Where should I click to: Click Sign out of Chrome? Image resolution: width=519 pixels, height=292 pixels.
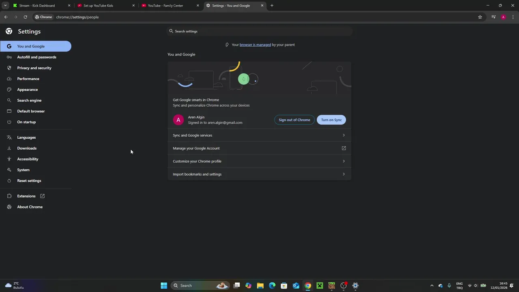click(x=294, y=120)
